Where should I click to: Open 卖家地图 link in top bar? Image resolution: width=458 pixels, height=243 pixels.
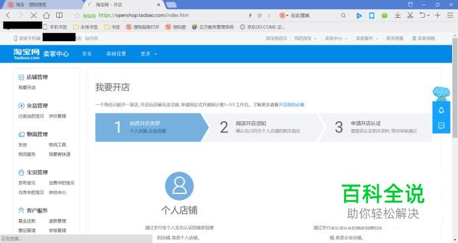pos(424,38)
